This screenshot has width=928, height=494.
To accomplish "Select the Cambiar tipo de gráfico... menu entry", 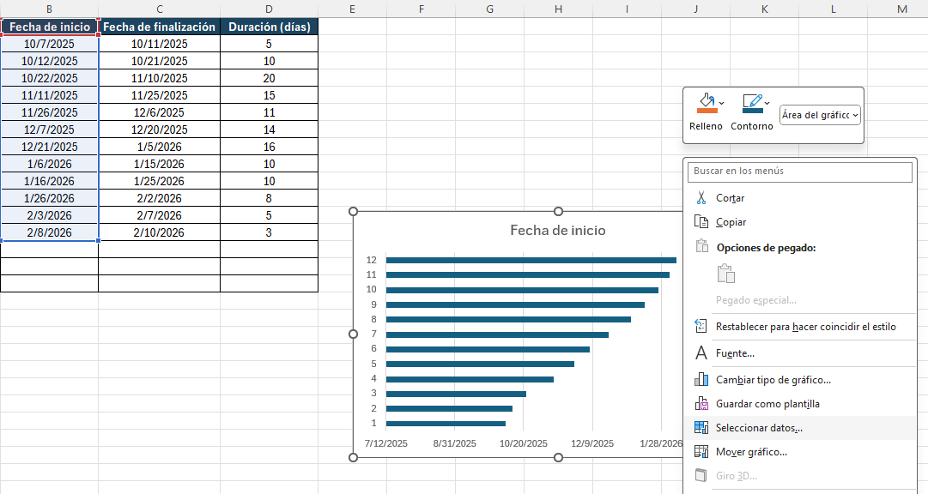I will [773, 380].
